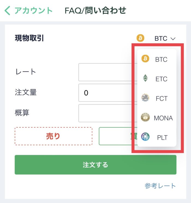Submit with the 注文する button
Screen dimensions: 191x203
click(95, 165)
